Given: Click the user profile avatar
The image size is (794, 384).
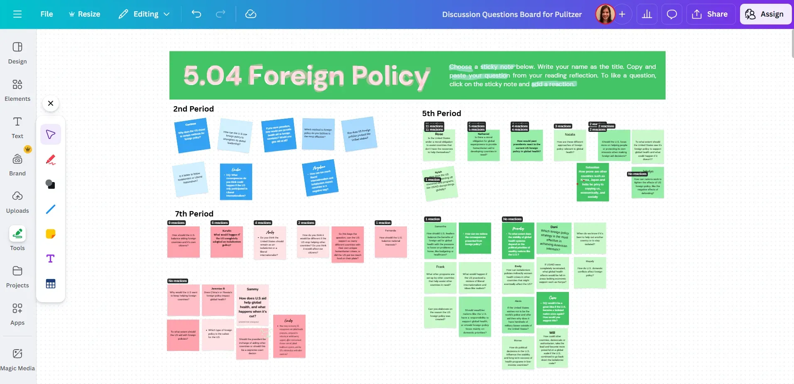Looking at the screenshot, I should (605, 14).
